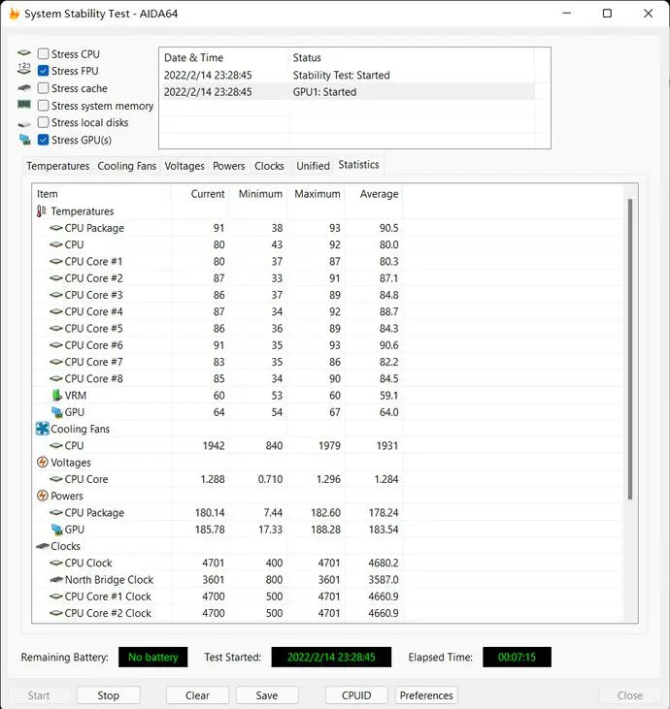The image size is (670, 709).
Task: Click the VRM temperature row icon
Action: pyautogui.click(x=56, y=395)
